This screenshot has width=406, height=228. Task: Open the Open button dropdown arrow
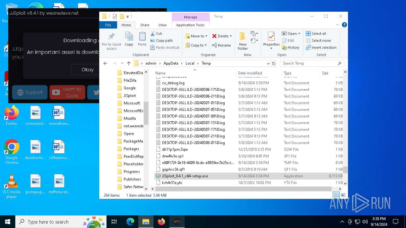pyautogui.click(x=299, y=34)
